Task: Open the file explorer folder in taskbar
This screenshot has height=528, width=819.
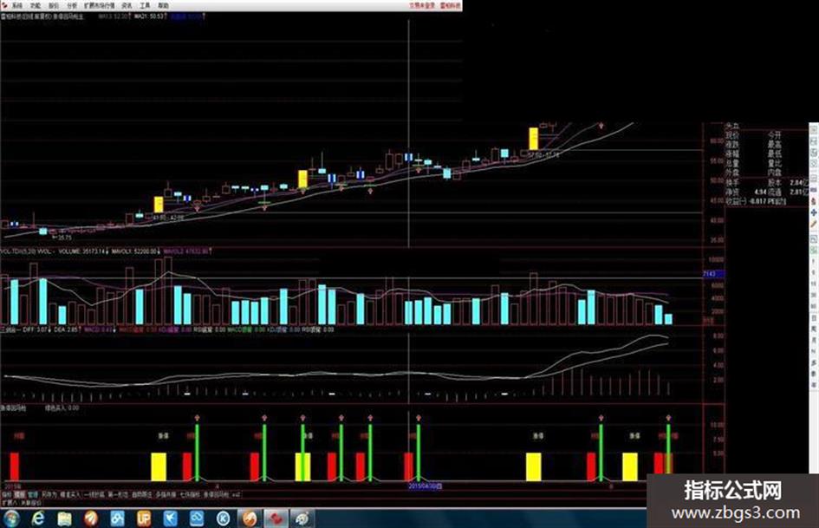Action: point(64,518)
